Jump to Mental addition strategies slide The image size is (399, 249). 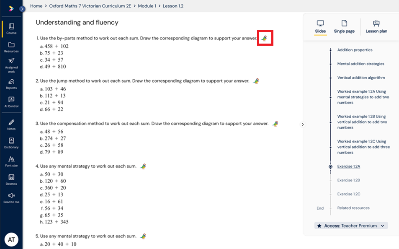(361, 64)
